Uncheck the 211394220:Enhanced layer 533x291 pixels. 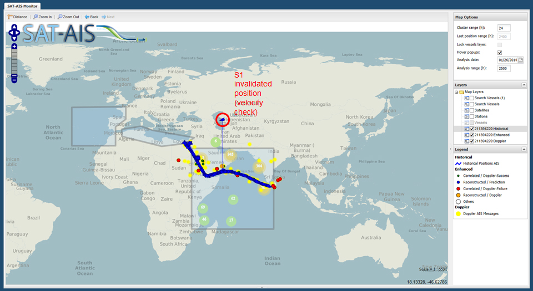pos(472,135)
